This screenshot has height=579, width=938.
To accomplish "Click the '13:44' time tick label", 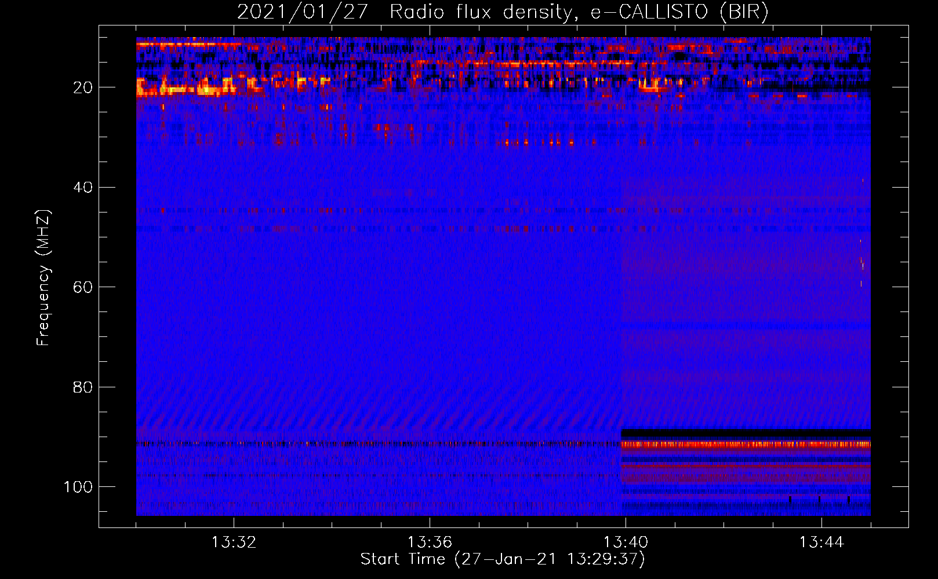I will coord(821,543).
